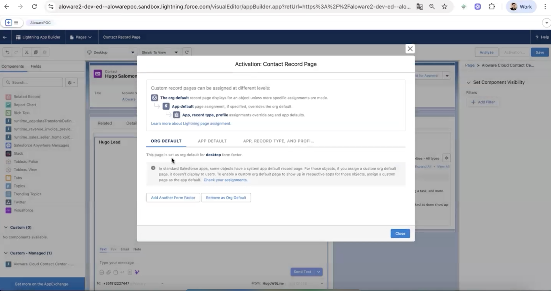Open the Send Text split arrow
Viewport: 551px width, 291px height.
point(319,272)
